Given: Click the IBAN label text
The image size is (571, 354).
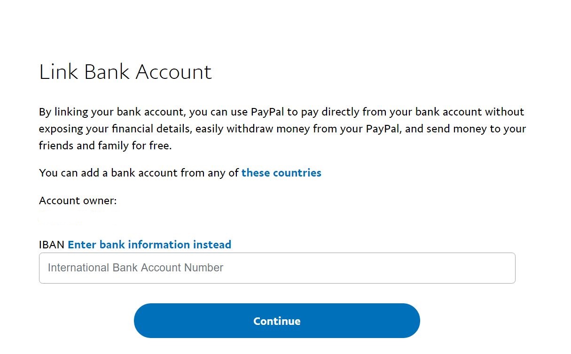Looking at the screenshot, I should 52,245.
